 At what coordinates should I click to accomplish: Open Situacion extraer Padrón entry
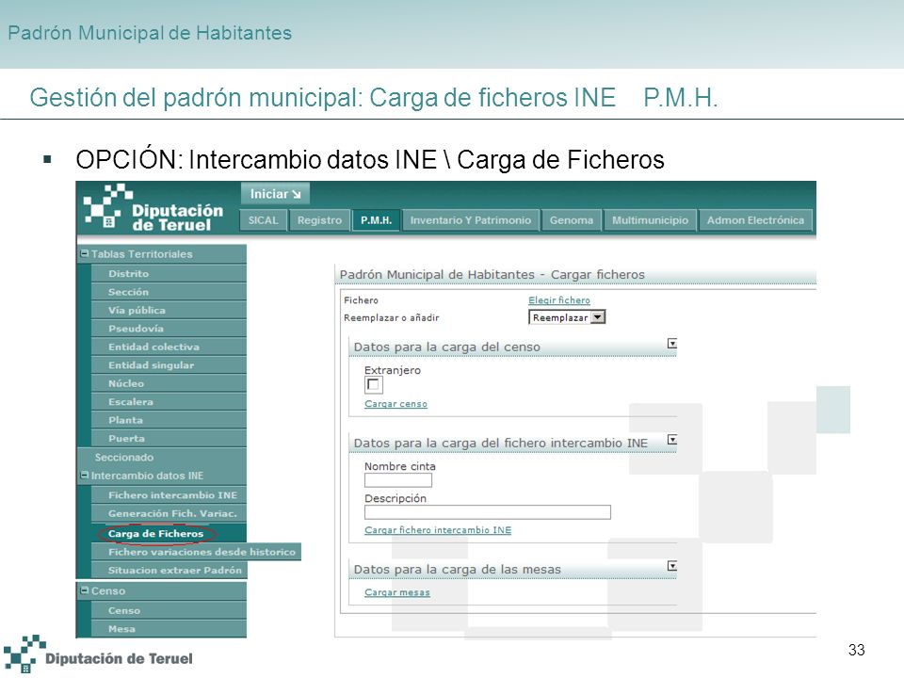tap(169, 571)
